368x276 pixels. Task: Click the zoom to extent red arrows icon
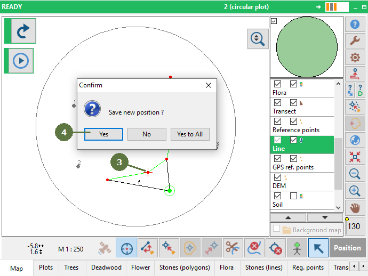(x=355, y=157)
